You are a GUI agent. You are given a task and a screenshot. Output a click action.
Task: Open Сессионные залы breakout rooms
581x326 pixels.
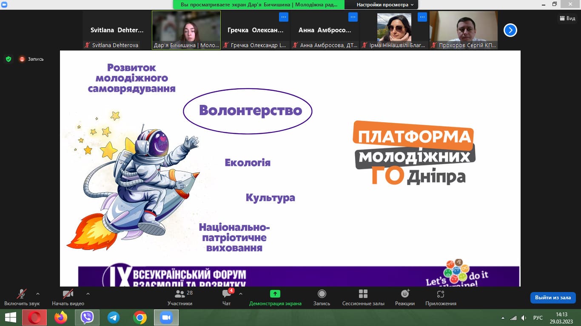pyautogui.click(x=363, y=298)
